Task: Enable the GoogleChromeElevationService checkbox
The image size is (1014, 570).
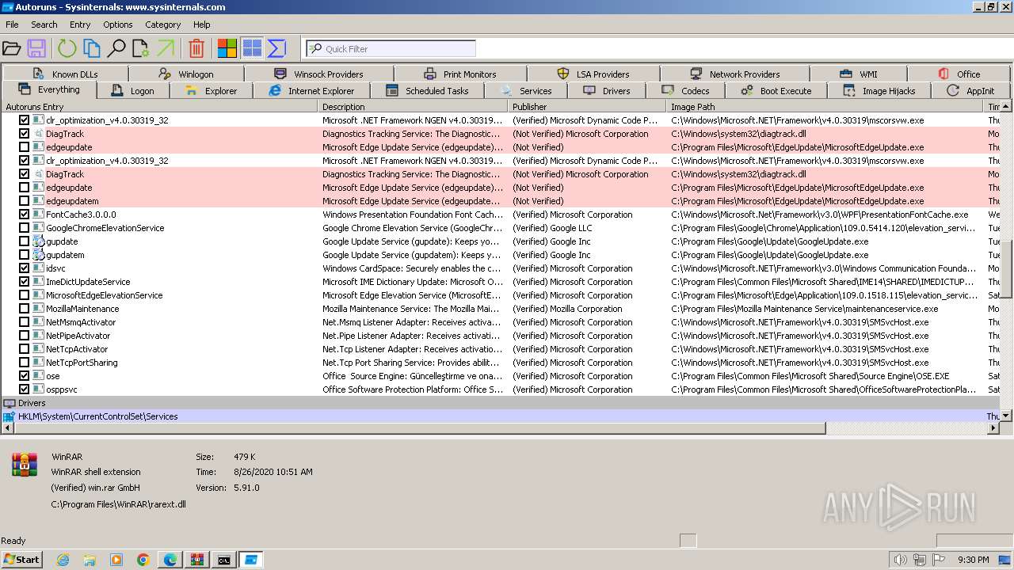Action: pyautogui.click(x=24, y=228)
